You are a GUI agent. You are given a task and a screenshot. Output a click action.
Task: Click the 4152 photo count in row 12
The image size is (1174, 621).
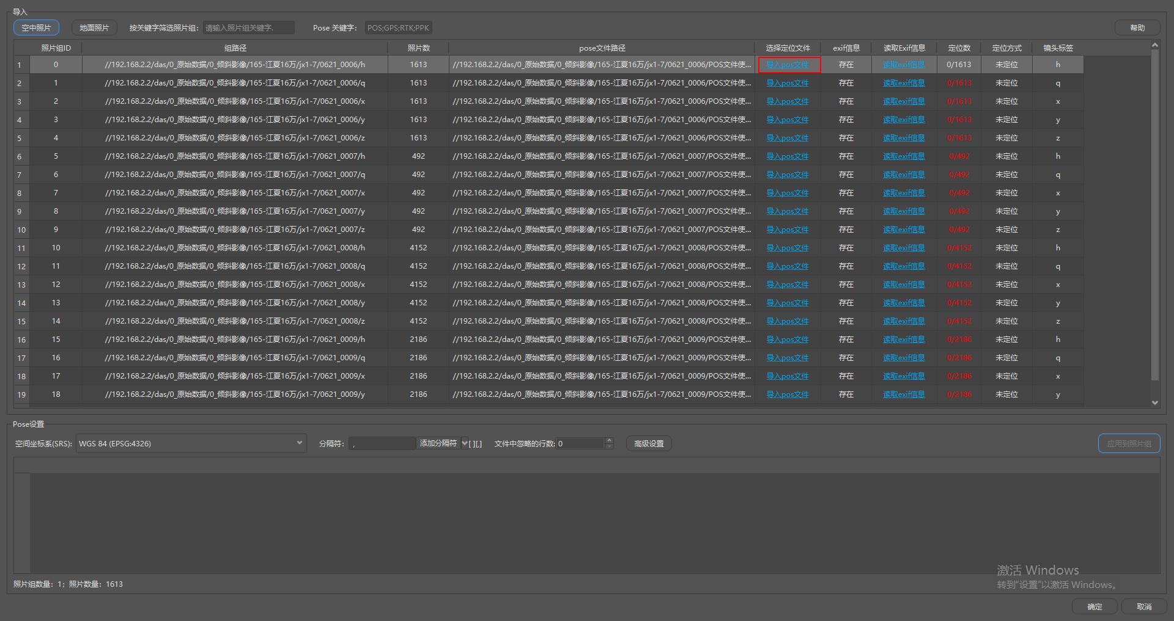[x=418, y=266]
